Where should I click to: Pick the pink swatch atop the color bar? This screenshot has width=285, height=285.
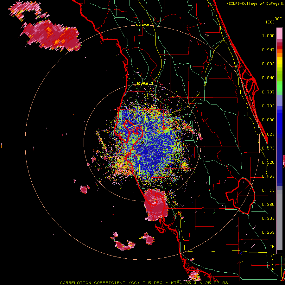pyautogui.click(x=280, y=34)
